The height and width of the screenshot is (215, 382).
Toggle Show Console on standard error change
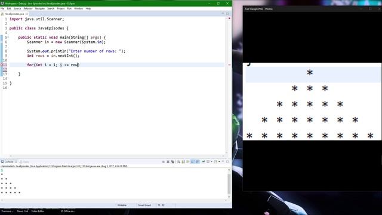click(198, 162)
